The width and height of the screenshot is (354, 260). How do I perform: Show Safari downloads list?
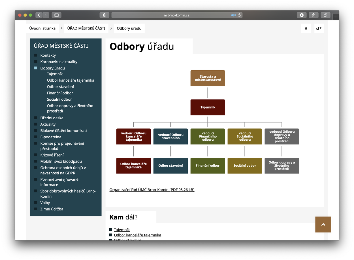pos(302,15)
